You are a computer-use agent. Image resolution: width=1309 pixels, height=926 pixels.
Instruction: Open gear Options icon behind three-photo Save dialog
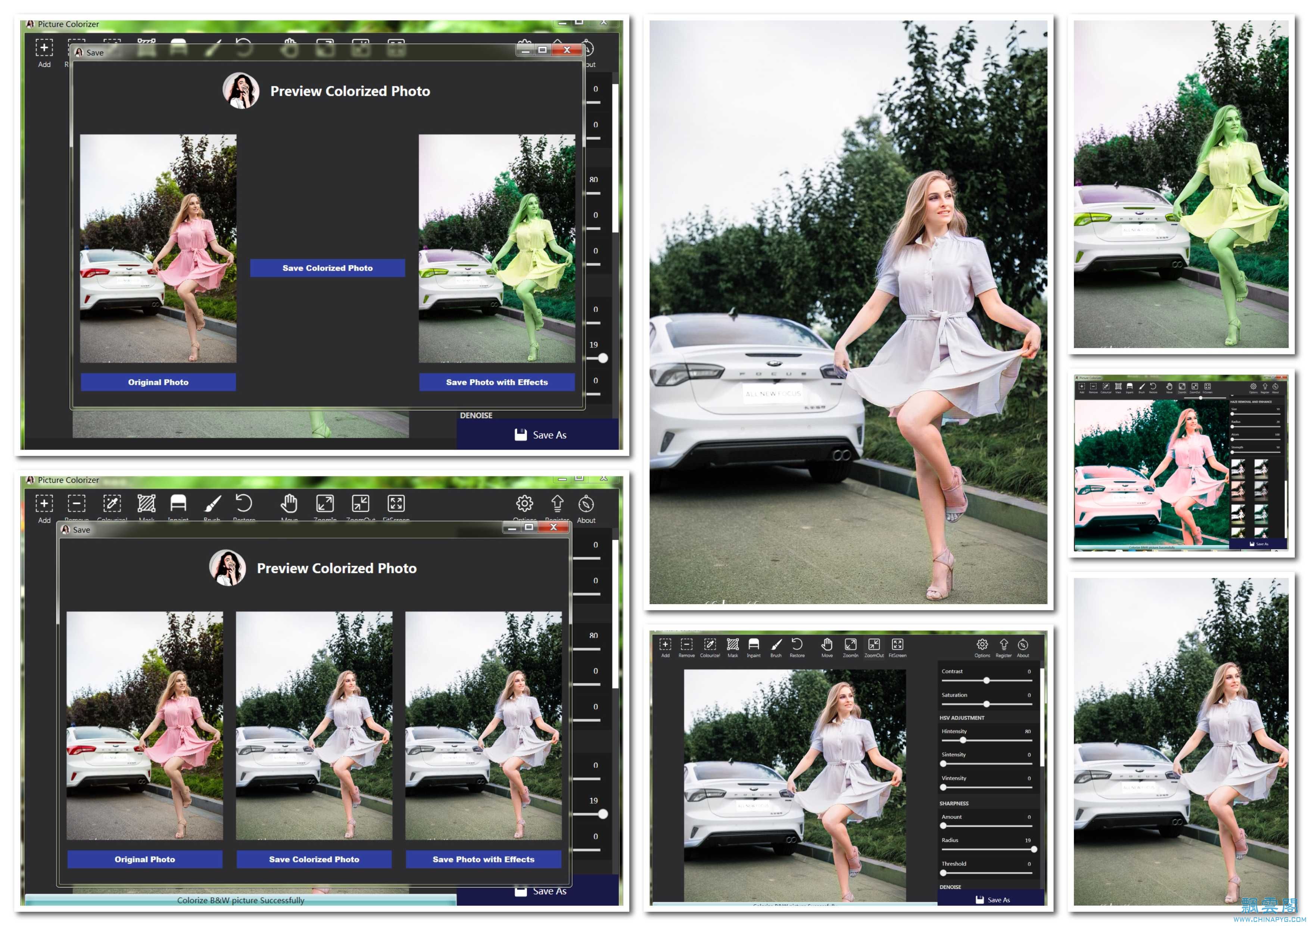(524, 503)
